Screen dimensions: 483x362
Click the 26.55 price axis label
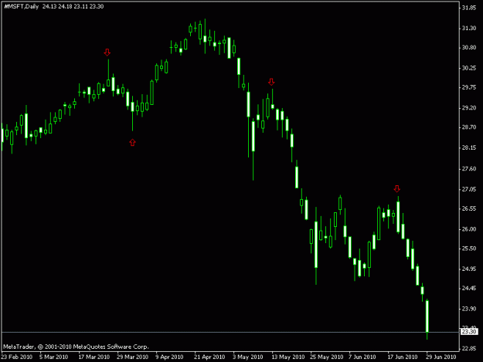[x=469, y=209]
